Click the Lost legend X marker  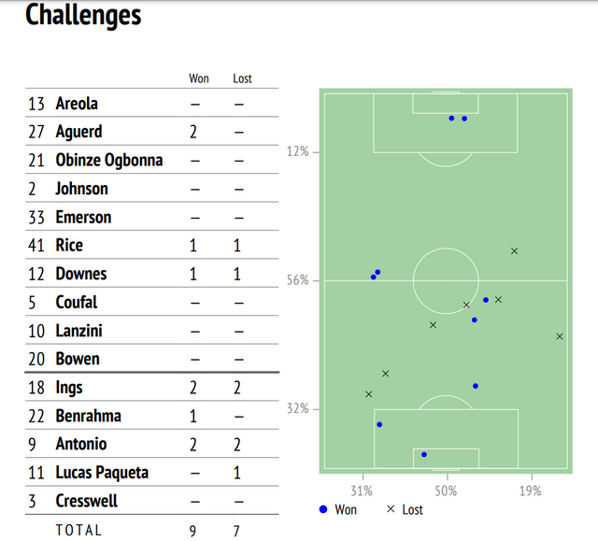coord(391,509)
